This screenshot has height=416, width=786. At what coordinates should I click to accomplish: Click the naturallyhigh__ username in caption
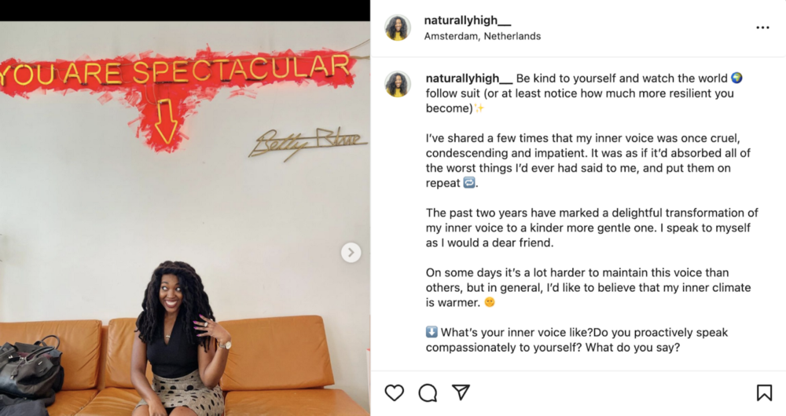[469, 78]
